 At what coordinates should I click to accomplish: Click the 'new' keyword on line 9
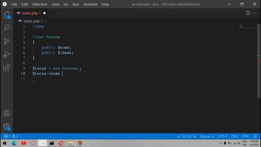coord(57,68)
